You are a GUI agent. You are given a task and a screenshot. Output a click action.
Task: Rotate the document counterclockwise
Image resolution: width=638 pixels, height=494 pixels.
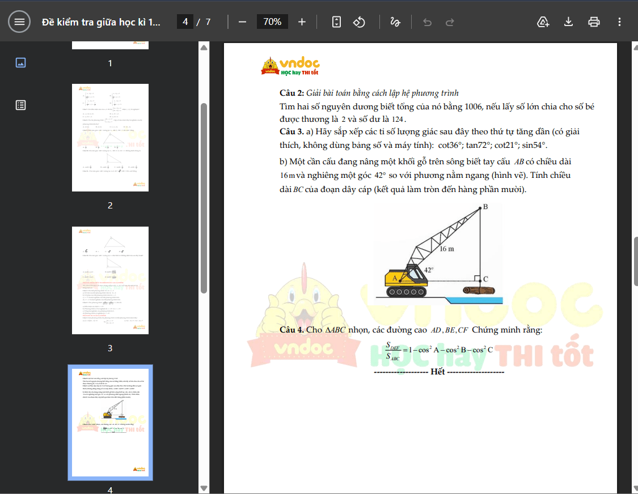point(359,22)
